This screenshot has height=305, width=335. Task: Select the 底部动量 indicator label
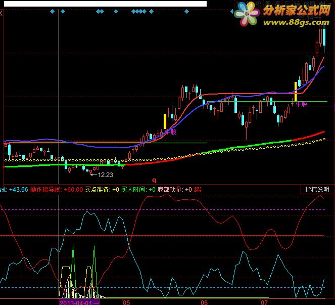[170, 190]
